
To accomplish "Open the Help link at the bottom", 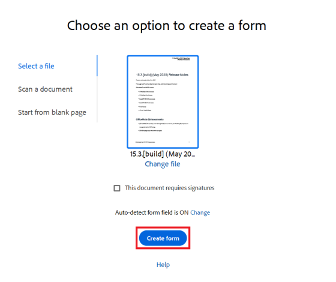I will [163, 265].
